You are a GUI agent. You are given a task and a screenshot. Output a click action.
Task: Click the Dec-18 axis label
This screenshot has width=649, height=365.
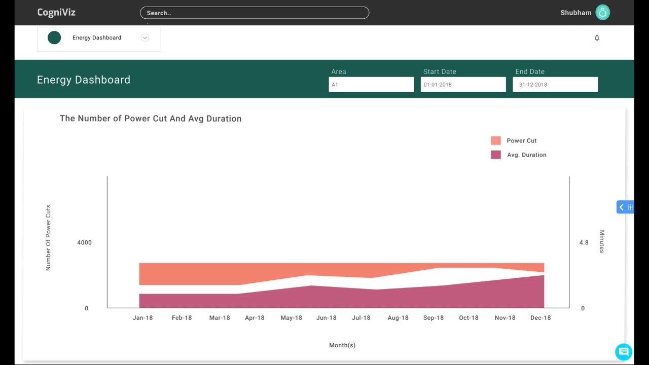coord(540,318)
